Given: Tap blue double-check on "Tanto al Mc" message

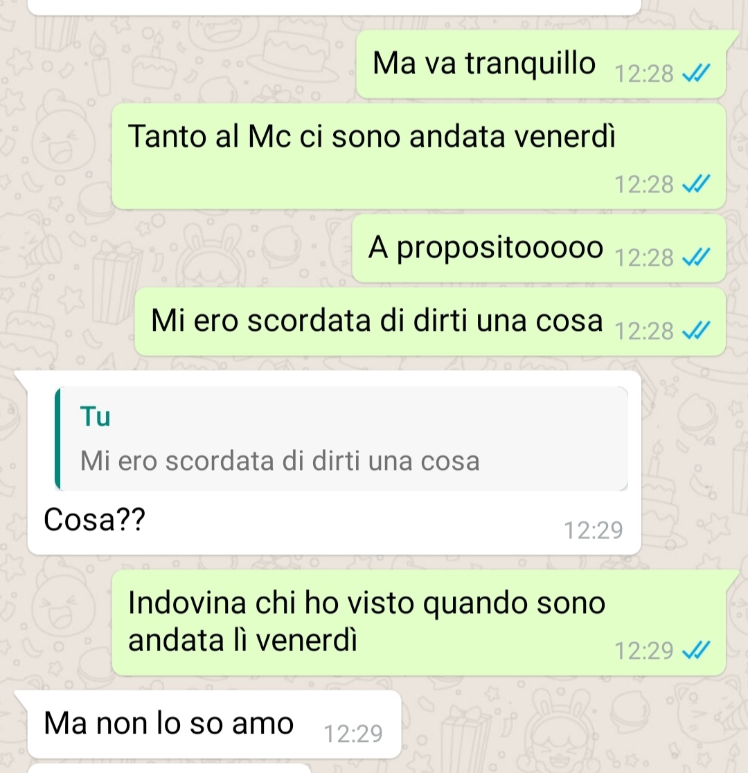Looking at the screenshot, I should tap(695, 184).
